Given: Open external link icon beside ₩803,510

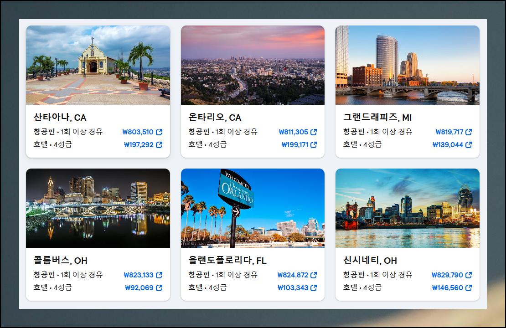Looking at the screenshot, I should tap(159, 132).
